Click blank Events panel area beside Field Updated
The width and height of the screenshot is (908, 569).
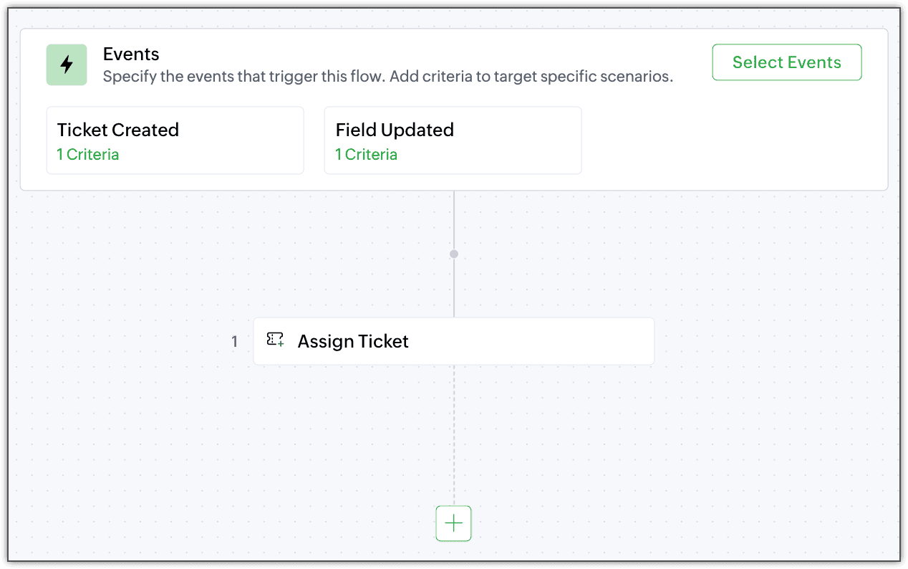[x=730, y=140]
